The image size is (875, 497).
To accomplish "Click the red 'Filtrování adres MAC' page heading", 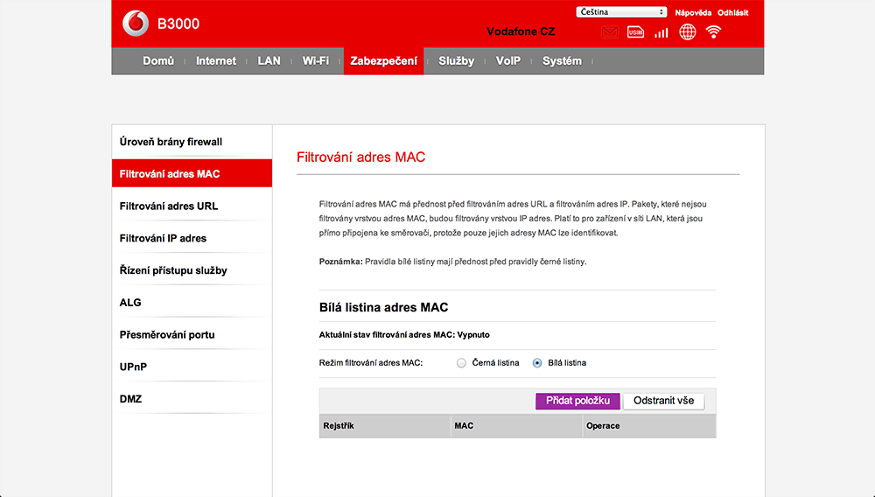I will [x=360, y=157].
